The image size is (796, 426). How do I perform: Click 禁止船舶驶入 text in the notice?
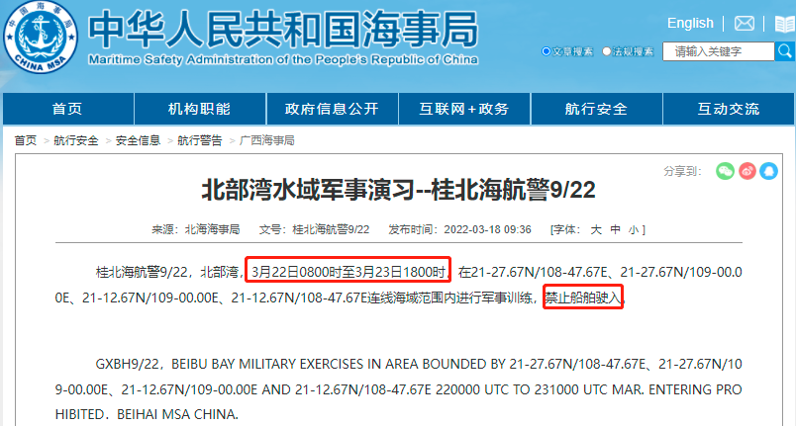pyautogui.click(x=583, y=298)
